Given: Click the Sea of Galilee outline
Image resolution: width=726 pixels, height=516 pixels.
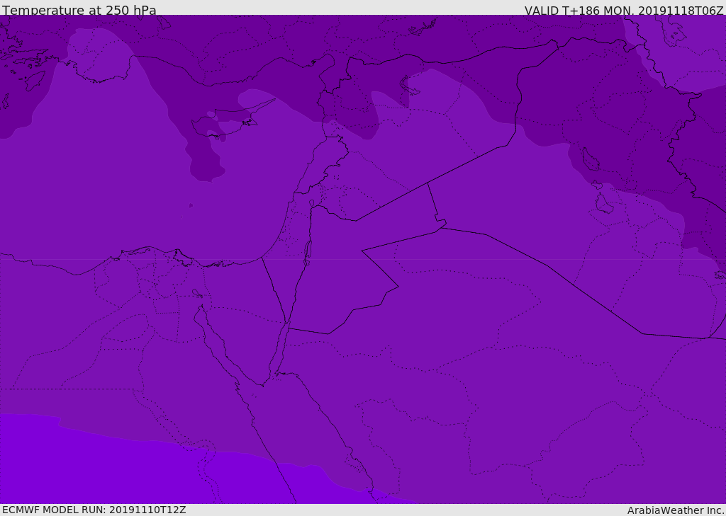Looking at the screenshot, I should (x=312, y=203).
